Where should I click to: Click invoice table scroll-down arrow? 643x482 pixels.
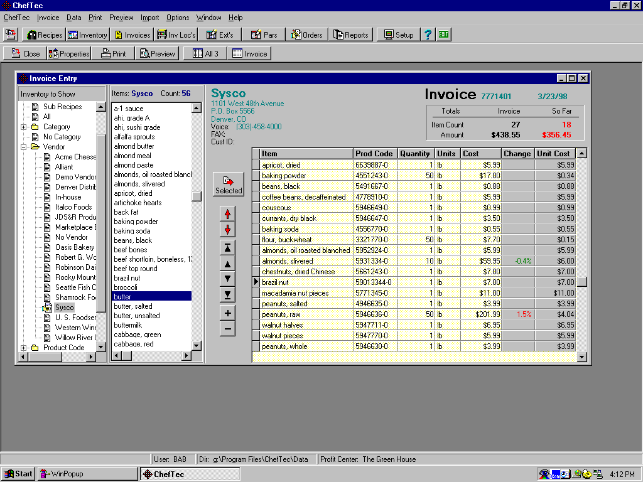pos(582,357)
